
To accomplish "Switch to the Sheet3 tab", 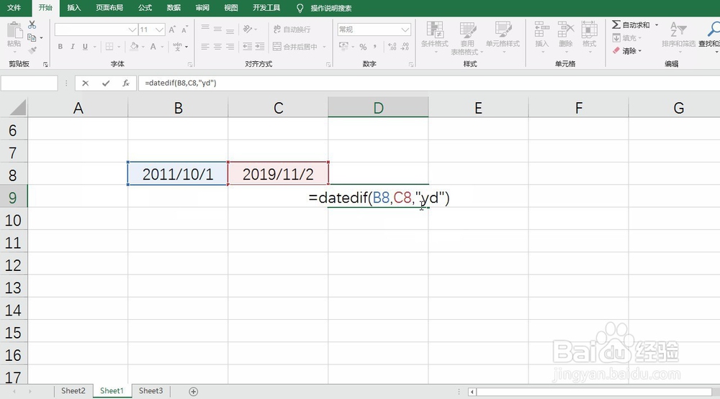I will point(150,391).
